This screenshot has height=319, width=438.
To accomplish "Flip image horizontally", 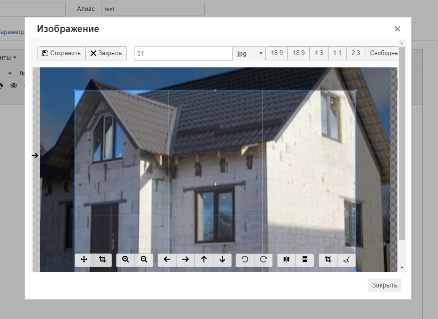I will 286,260.
